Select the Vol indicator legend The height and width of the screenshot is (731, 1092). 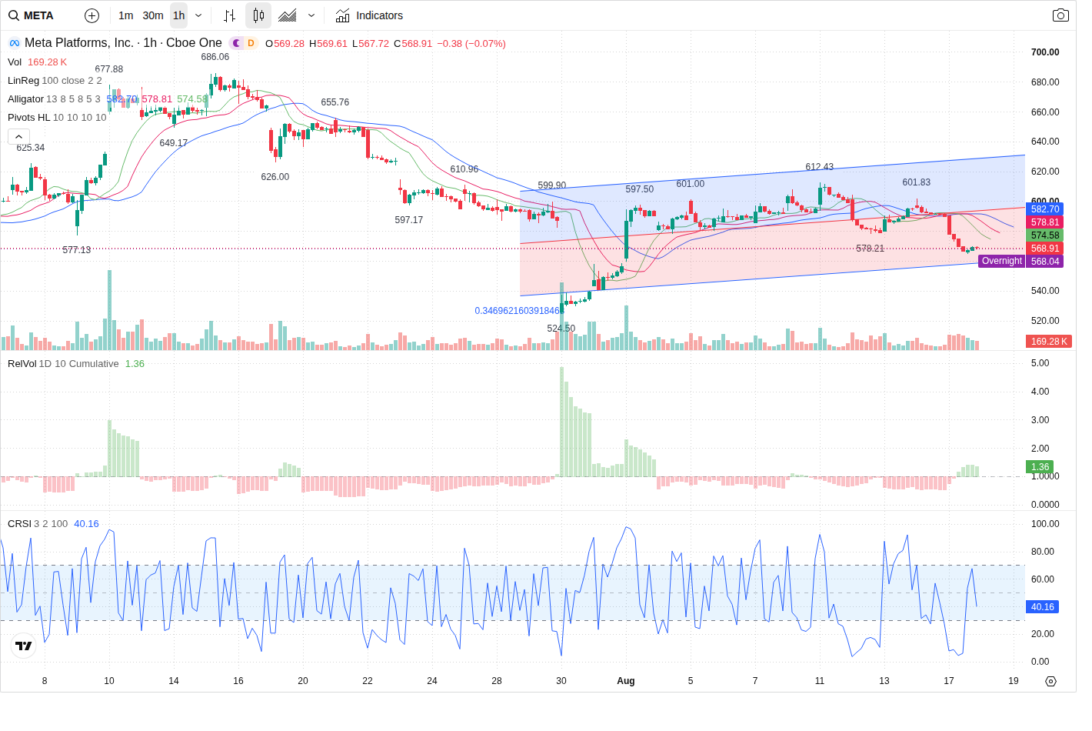15,62
